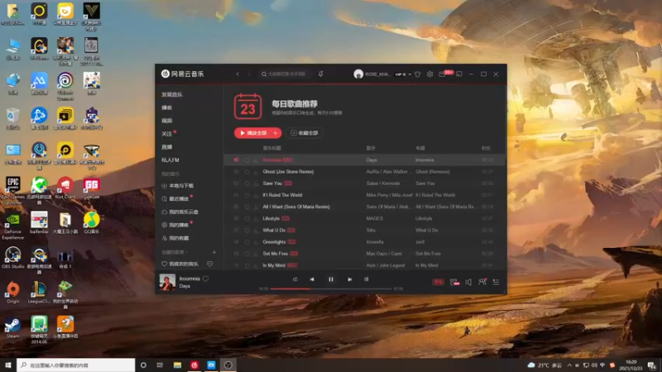Image resolution: width=662 pixels, height=372 pixels.
Task: Toggle the lyrics display button
Action: (366, 279)
